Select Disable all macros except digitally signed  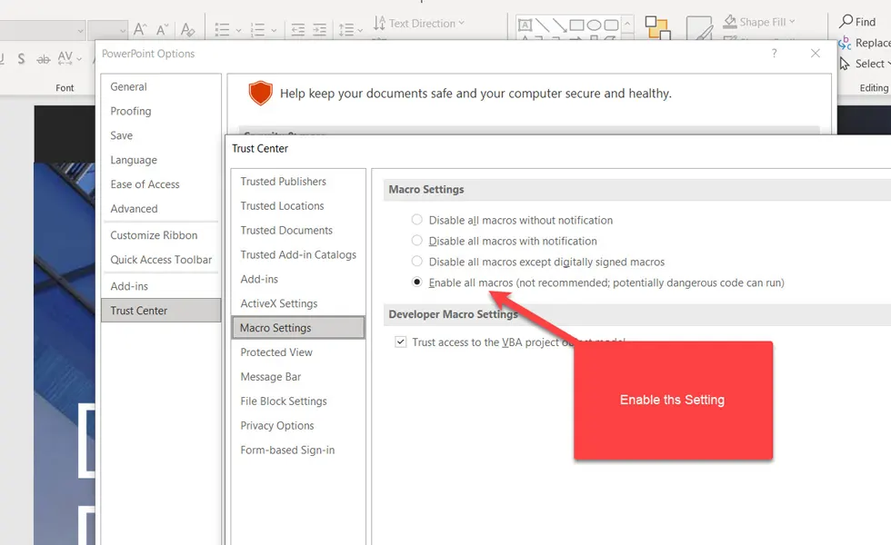click(417, 262)
